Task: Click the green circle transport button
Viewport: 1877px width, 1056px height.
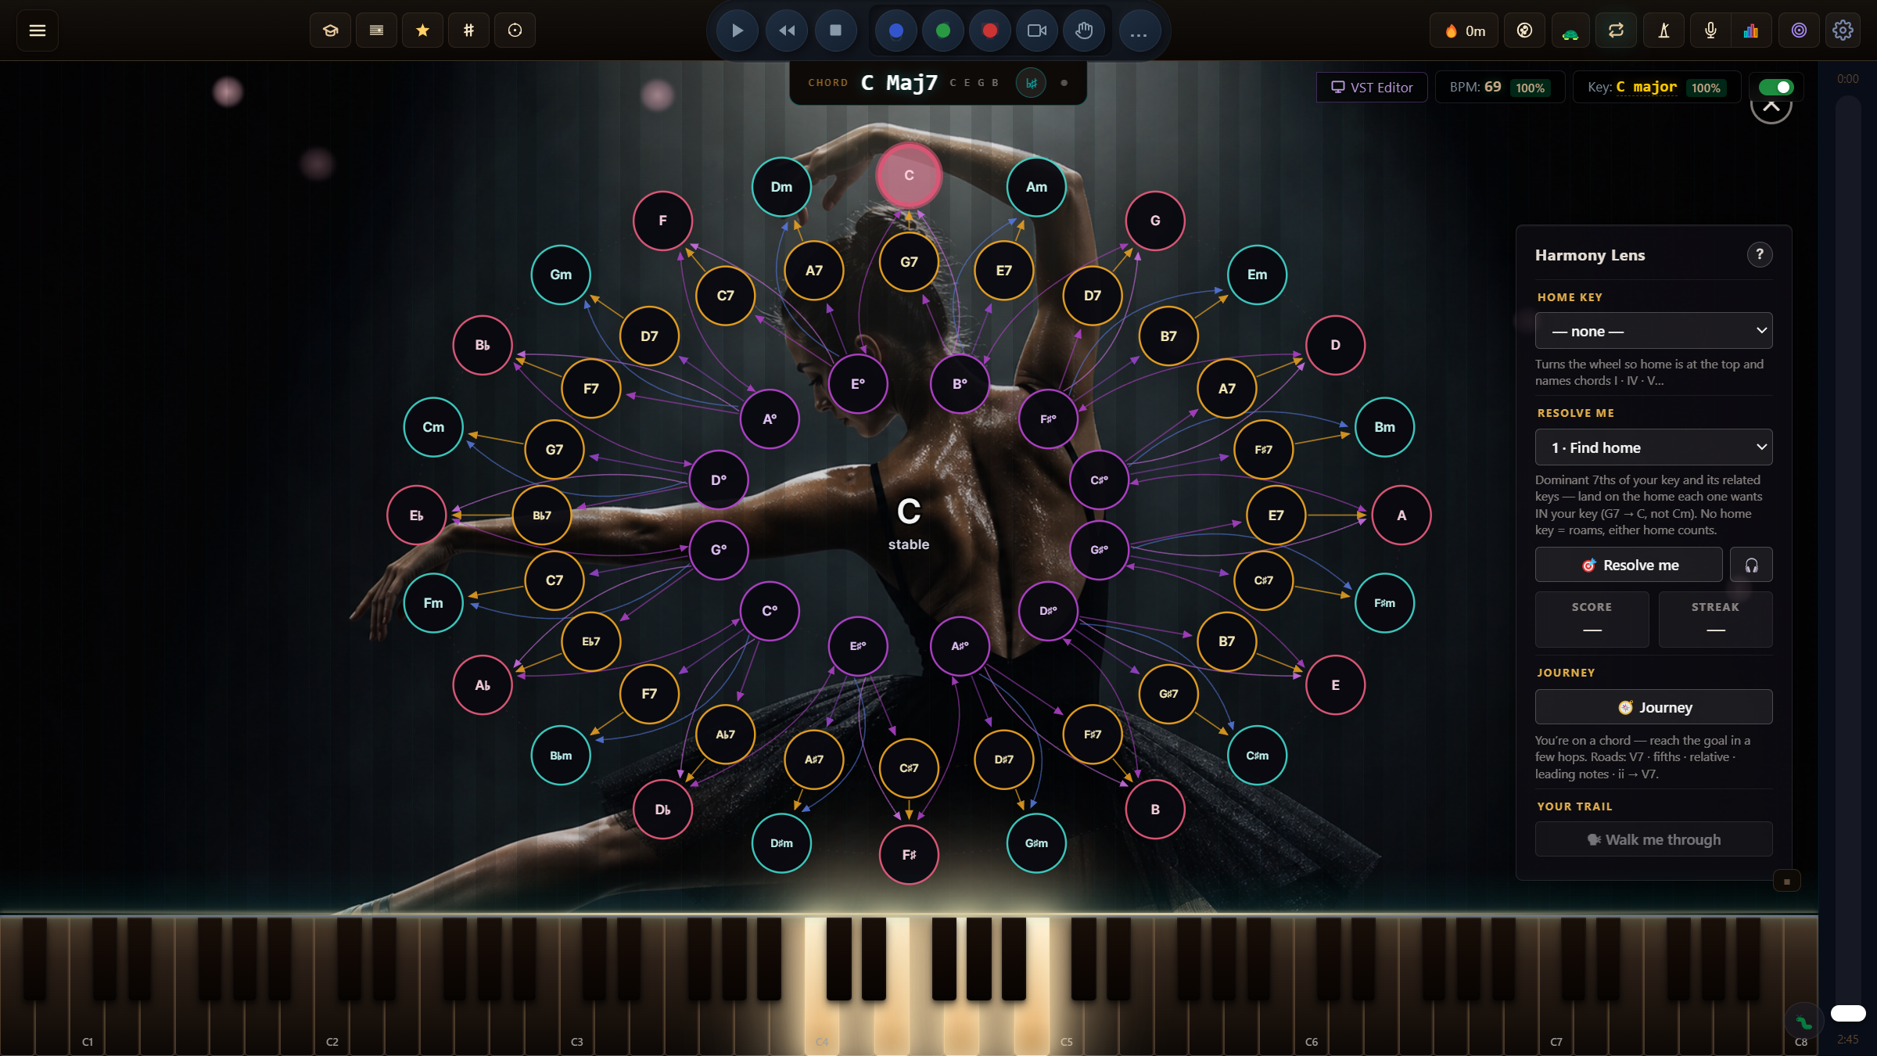Action: 943,31
